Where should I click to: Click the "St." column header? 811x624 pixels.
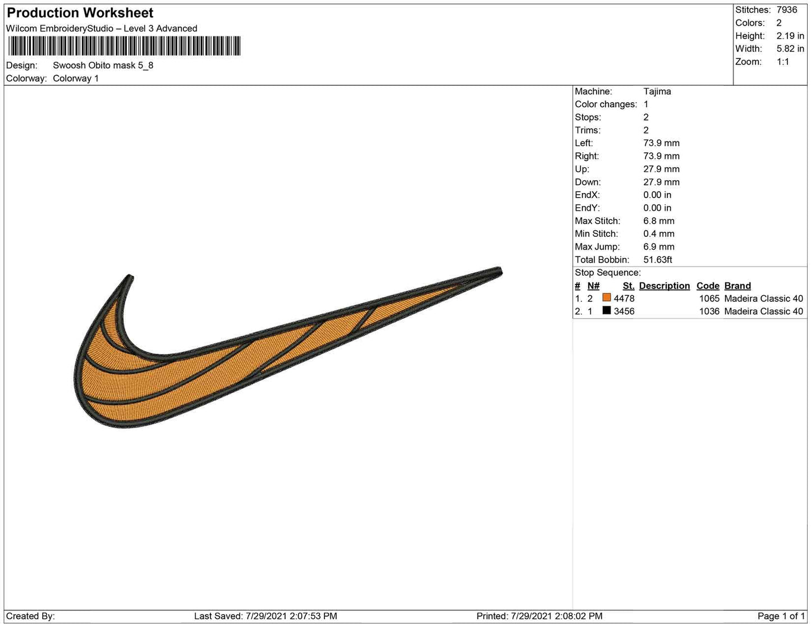coord(629,286)
